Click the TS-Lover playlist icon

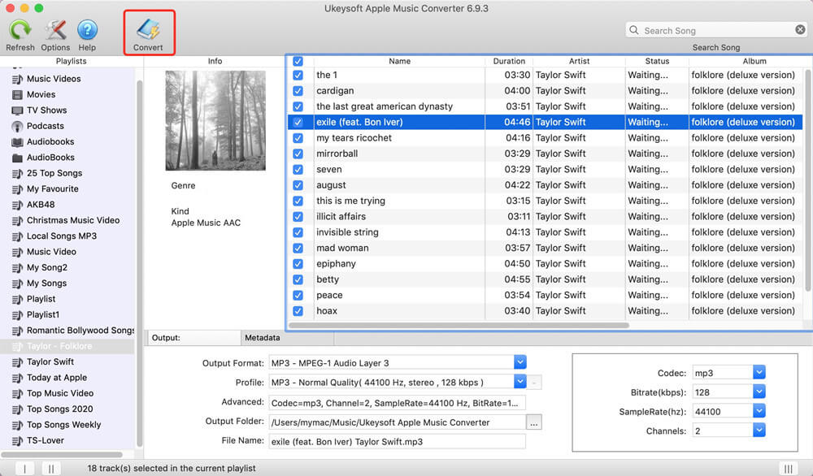(17, 441)
